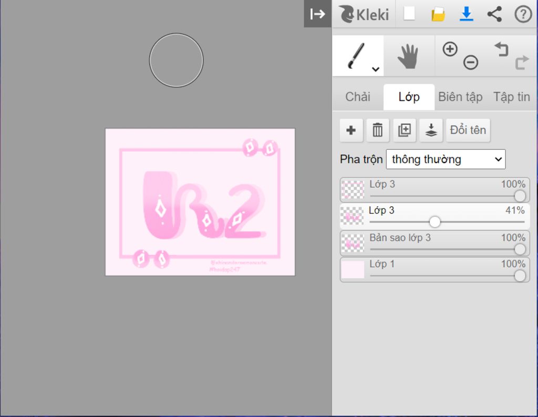Image resolution: width=538 pixels, height=417 pixels.
Task: Click opacity slider handle of Lớp 1
Action: pyautogui.click(x=520, y=276)
